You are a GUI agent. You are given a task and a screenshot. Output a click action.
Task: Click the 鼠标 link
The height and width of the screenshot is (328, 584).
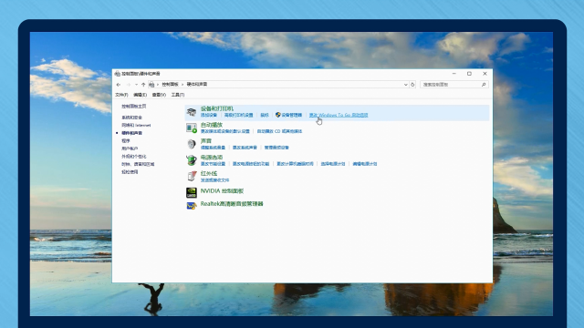point(265,116)
